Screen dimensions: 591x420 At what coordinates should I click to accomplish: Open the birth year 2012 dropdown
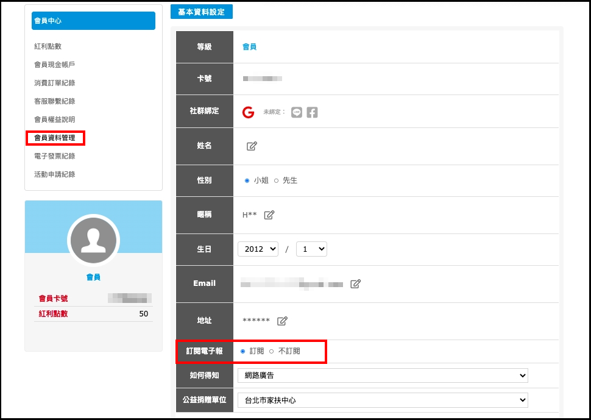point(258,249)
